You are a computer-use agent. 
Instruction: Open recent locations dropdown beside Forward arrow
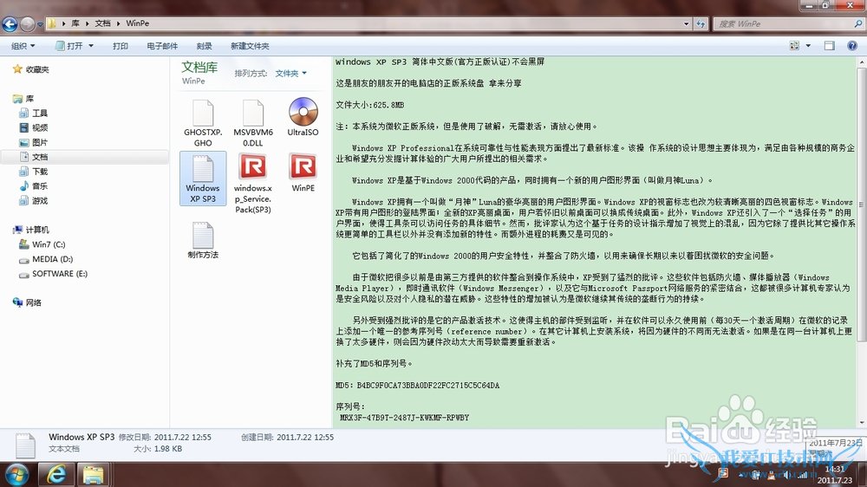point(40,24)
